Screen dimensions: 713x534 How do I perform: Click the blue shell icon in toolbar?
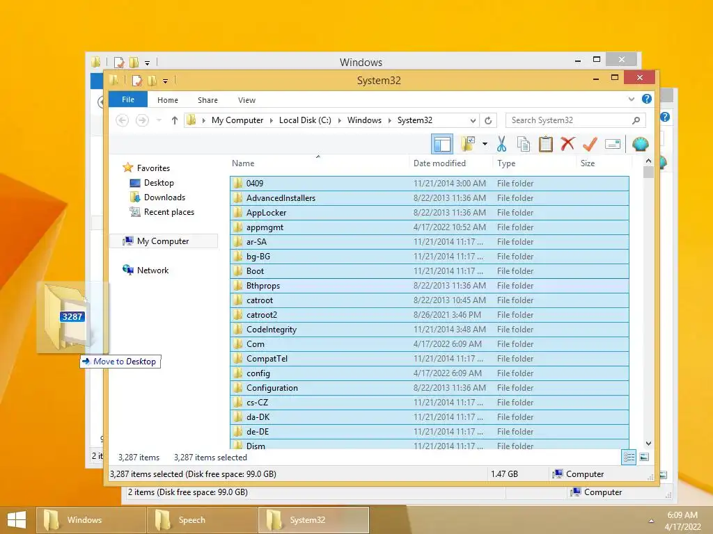click(641, 145)
